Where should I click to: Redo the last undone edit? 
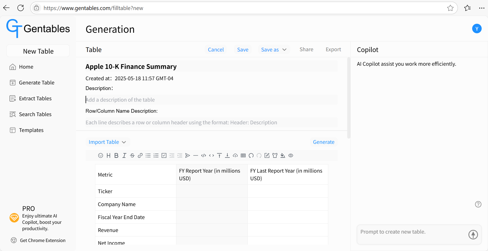pyautogui.click(x=259, y=155)
